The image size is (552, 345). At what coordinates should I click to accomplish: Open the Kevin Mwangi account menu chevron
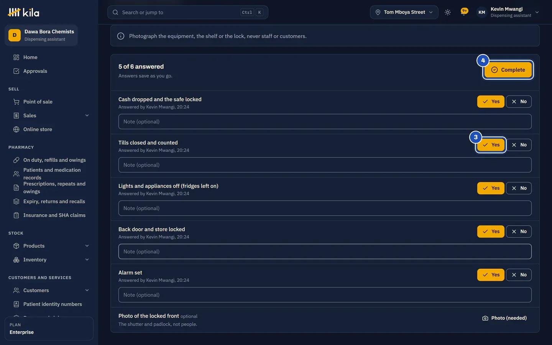point(537,12)
